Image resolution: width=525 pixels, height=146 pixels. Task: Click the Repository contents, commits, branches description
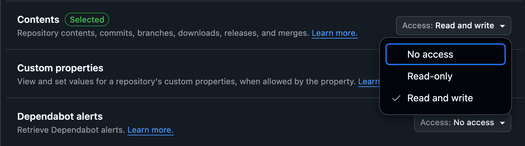coord(163,33)
